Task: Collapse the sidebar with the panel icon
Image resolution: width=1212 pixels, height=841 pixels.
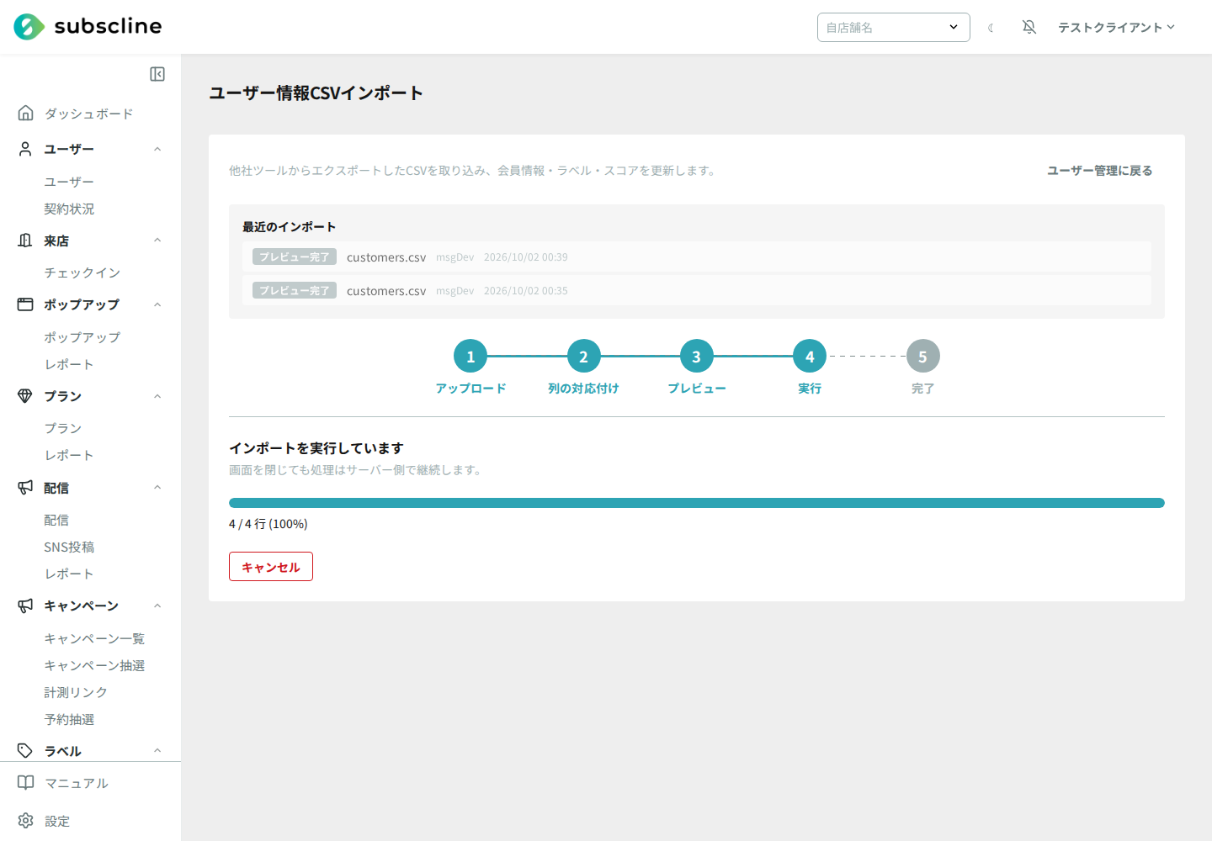Action: 157,74
